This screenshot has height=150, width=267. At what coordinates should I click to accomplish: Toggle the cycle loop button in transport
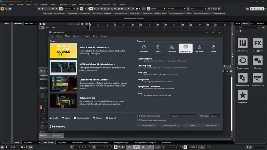tap(129, 147)
